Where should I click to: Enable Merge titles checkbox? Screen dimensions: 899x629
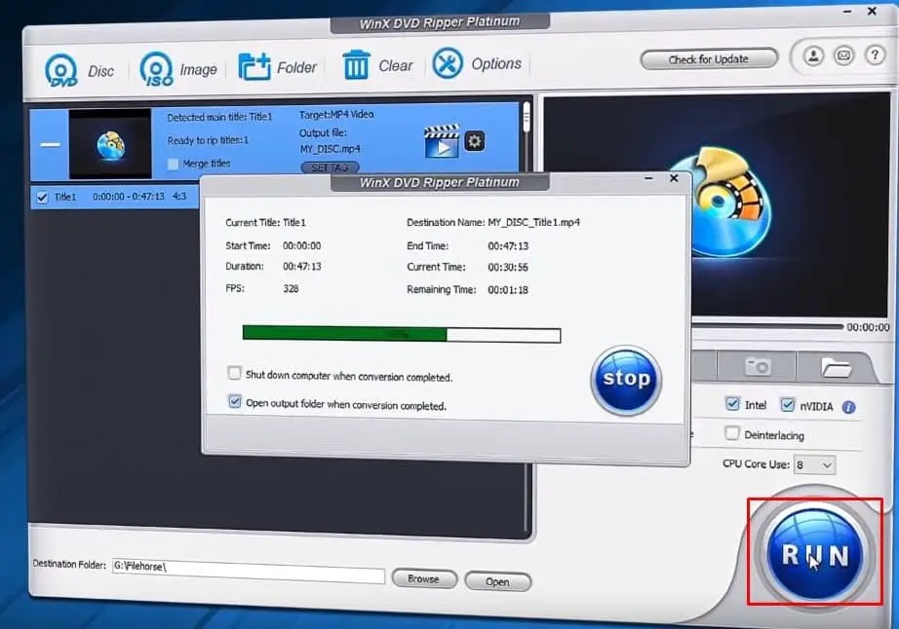[x=174, y=165]
